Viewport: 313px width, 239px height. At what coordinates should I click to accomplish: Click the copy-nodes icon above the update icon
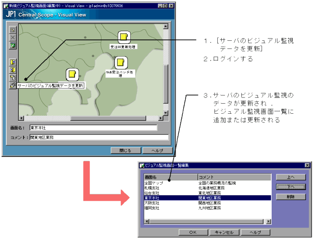tap(13, 77)
